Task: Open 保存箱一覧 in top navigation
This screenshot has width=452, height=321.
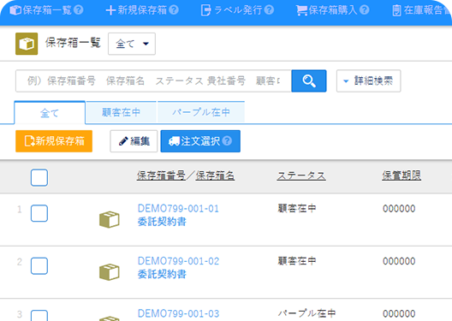Action: (x=40, y=10)
